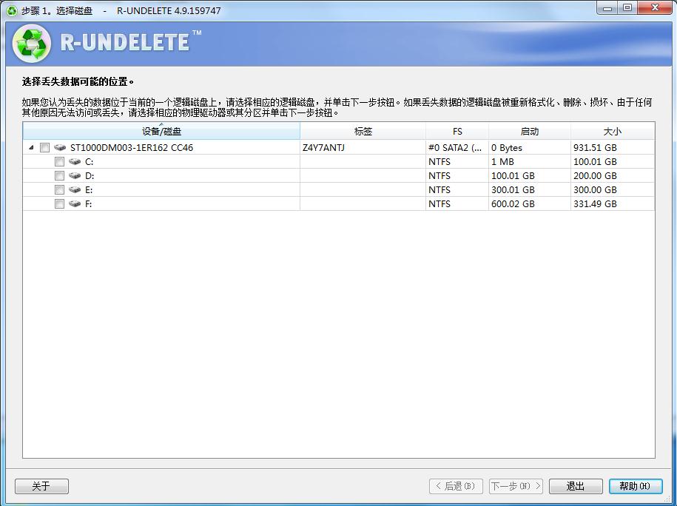This screenshot has height=506, width=677.
Task: Open 帮助 help button
Action: 635,486
